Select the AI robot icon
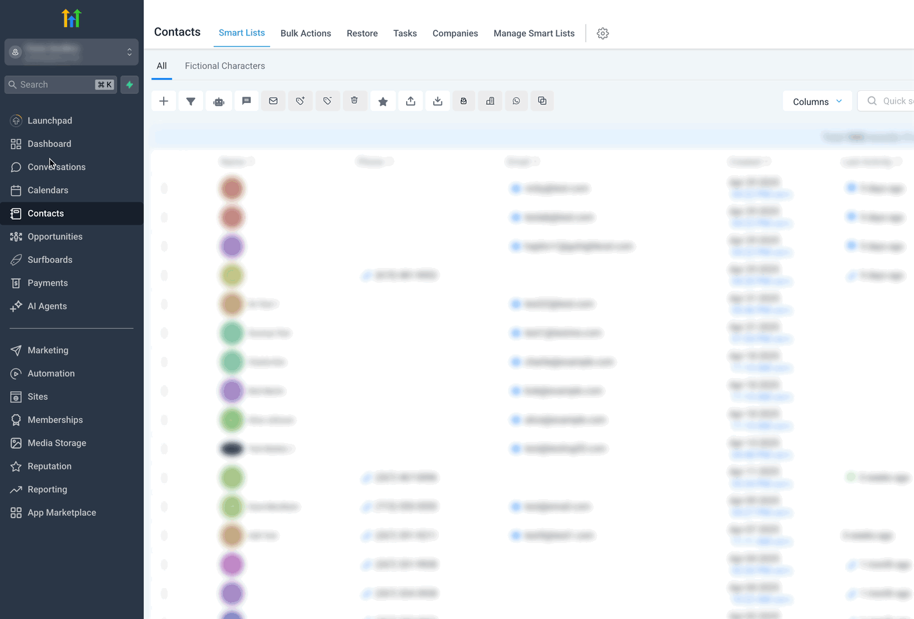Image resolution: width=914 pixels, height=619 pixels. [219, 100]
